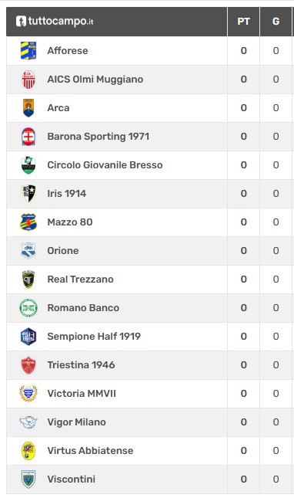Click the Romano Banco round crest

pyautogui.click(x=28, y=308)
